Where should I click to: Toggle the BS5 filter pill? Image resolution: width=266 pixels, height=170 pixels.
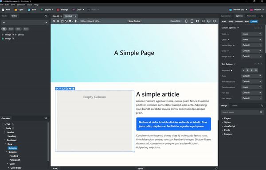pyautogui.click(x=26, y=29)
